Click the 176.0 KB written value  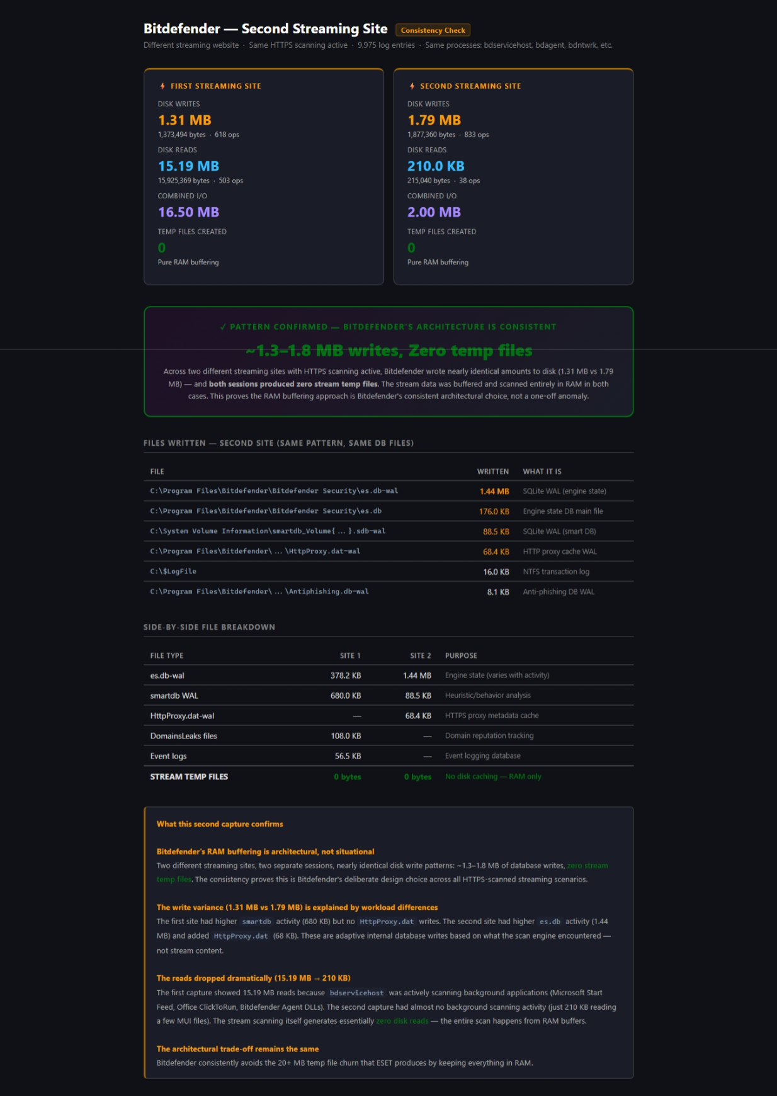pyautogui.click(x=494, y=512)
